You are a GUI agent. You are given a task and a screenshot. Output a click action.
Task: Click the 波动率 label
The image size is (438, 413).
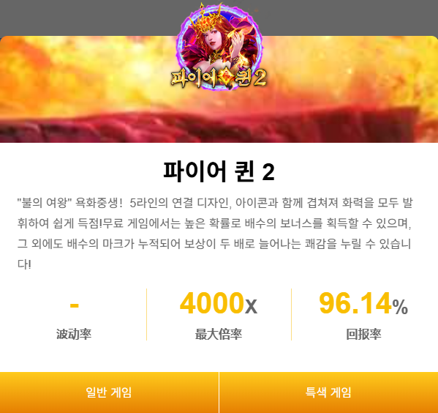tap(74, 334)
